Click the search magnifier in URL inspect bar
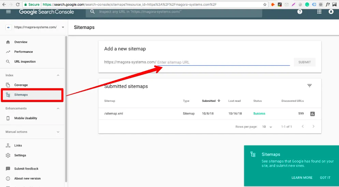Image resolution: width=339 pixels, height=187 pixels. click(92, 12)
